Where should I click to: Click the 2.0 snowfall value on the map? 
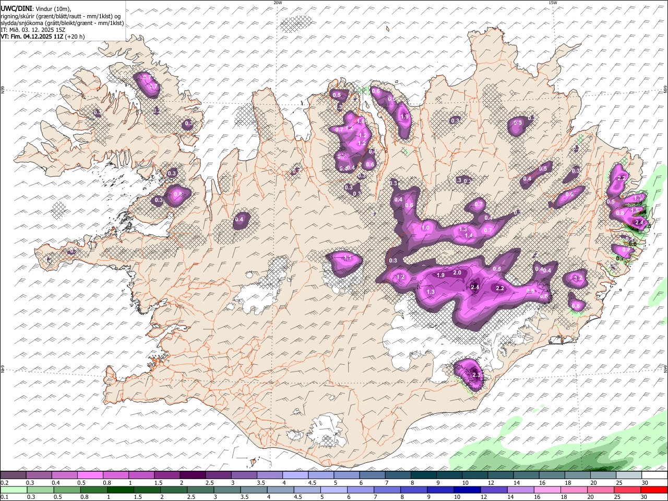point(457,273)
